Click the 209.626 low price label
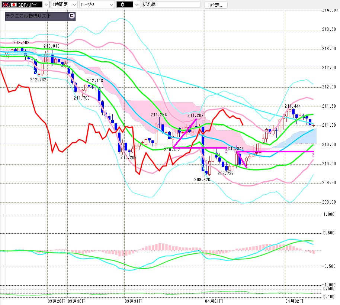This screenshot has width=340, height=305. tap(202, 179)
